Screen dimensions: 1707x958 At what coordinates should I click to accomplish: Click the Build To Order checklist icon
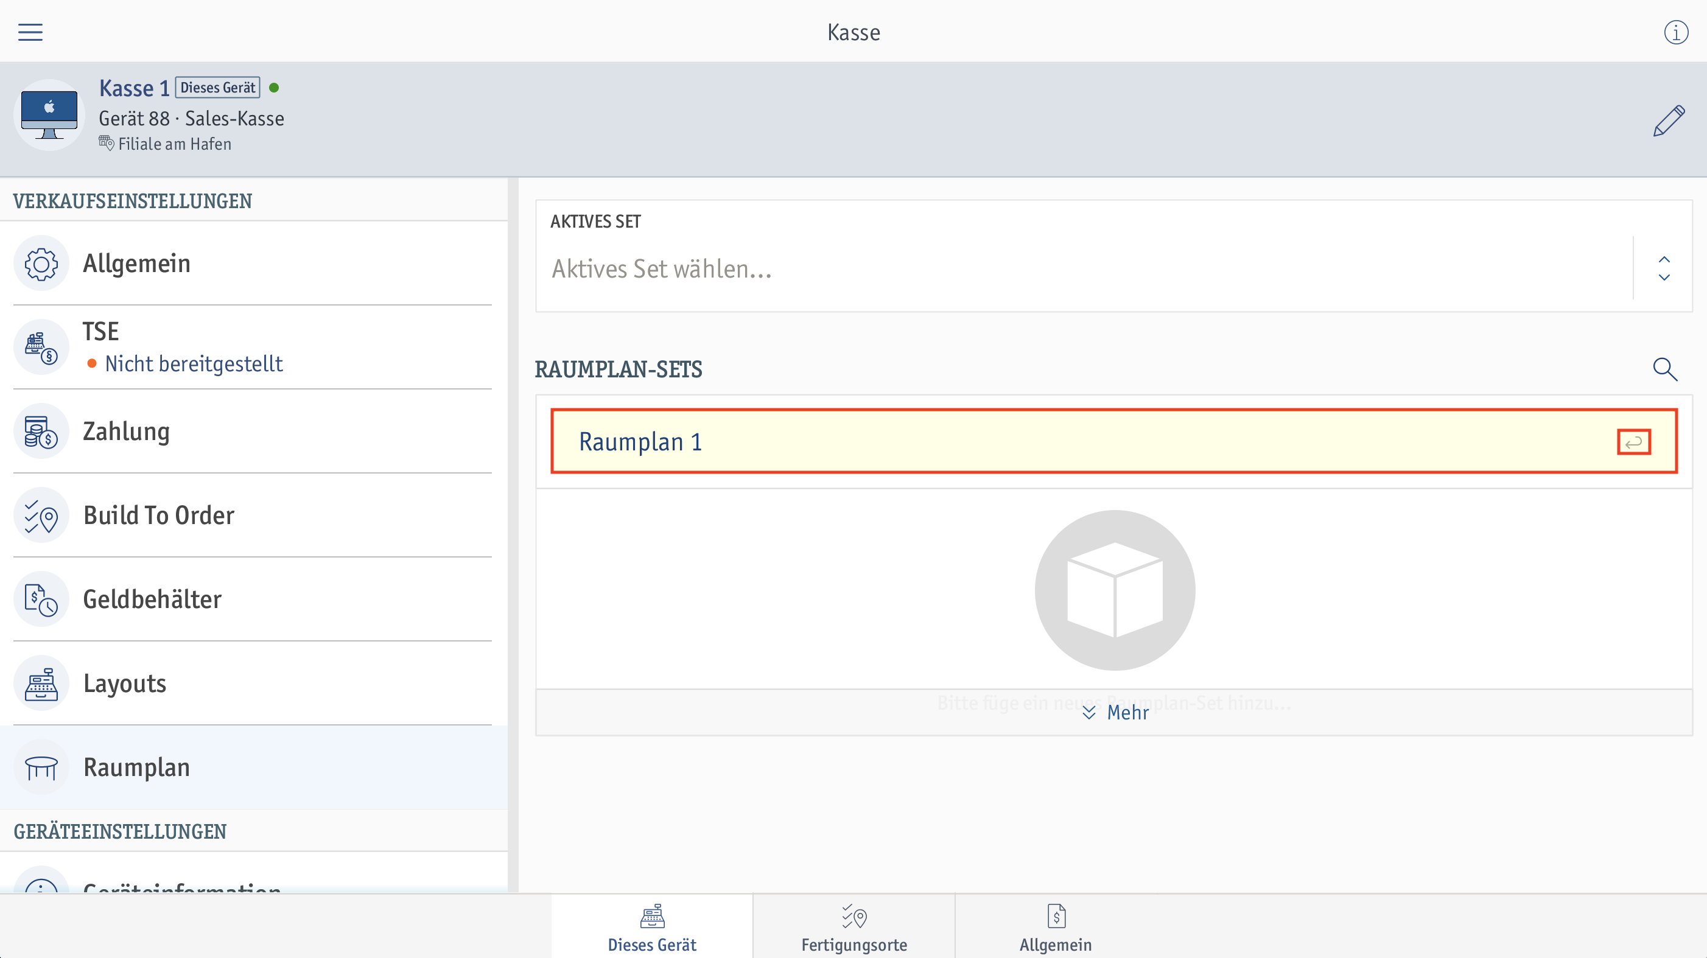41,516
